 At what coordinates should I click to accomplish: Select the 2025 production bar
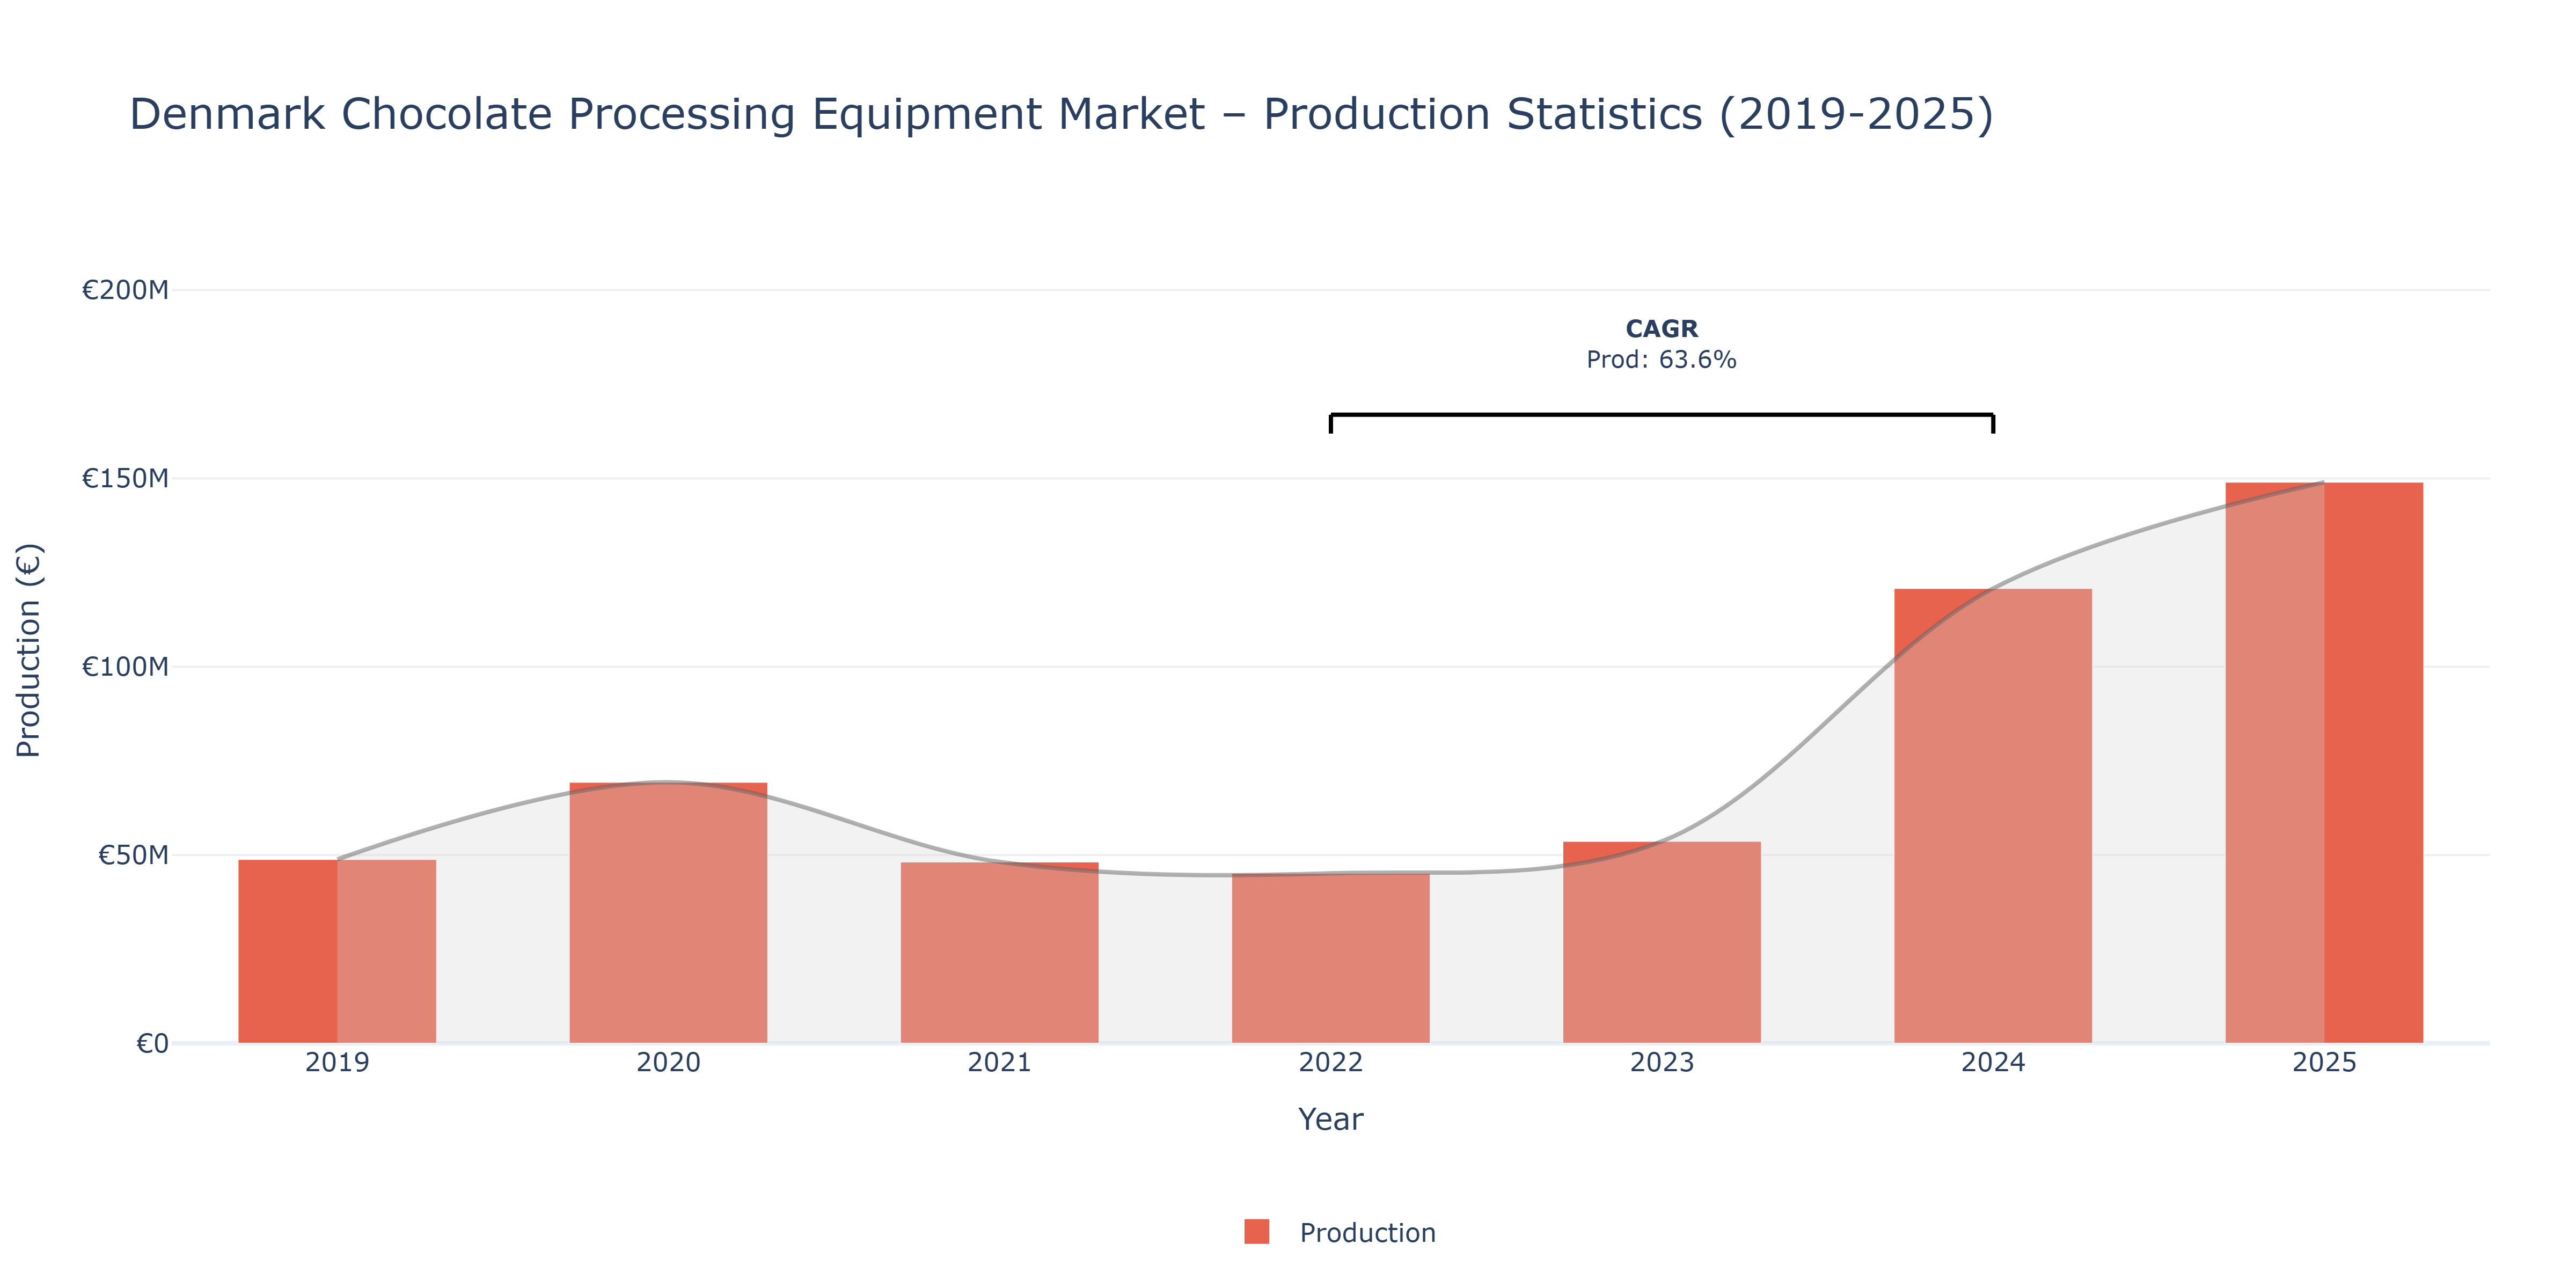[x=2324, y=763]
